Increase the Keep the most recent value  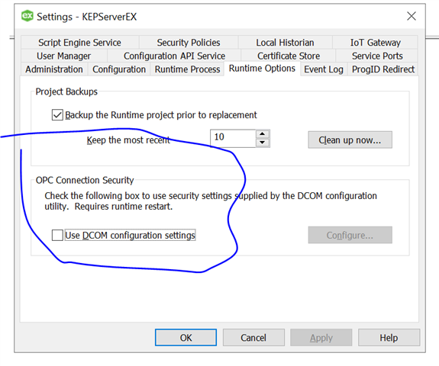pos(263,134)
